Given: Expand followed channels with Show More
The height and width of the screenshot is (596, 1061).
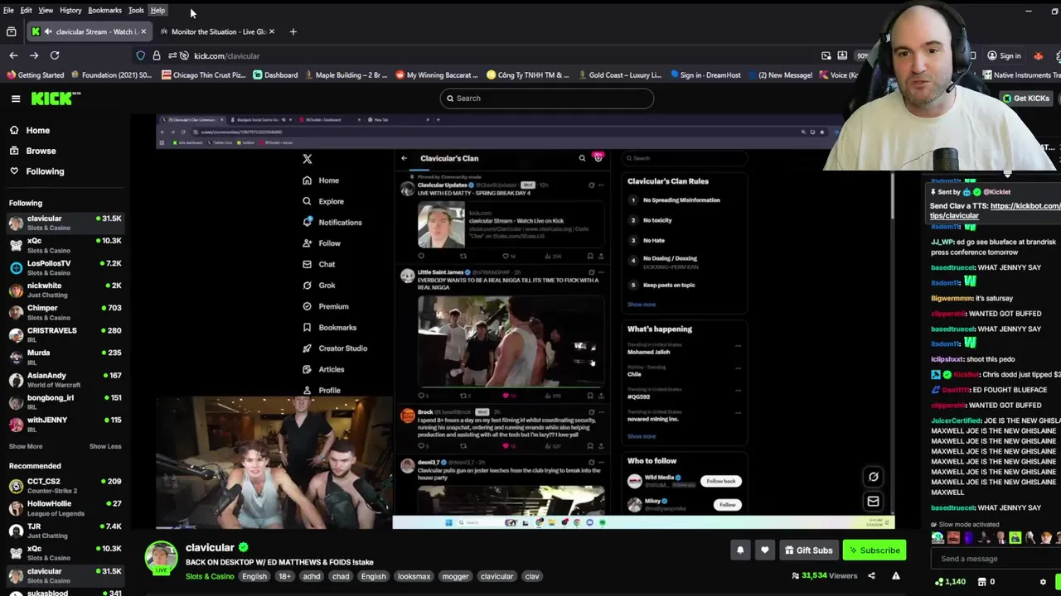Looking at the screenshot, I should click(26, 446).
